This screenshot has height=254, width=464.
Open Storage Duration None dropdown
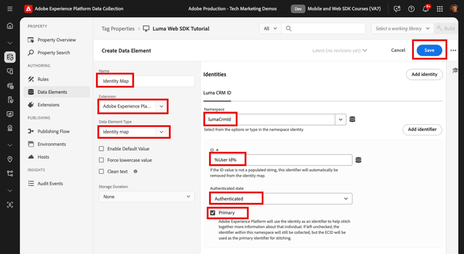tap(147, 197)
